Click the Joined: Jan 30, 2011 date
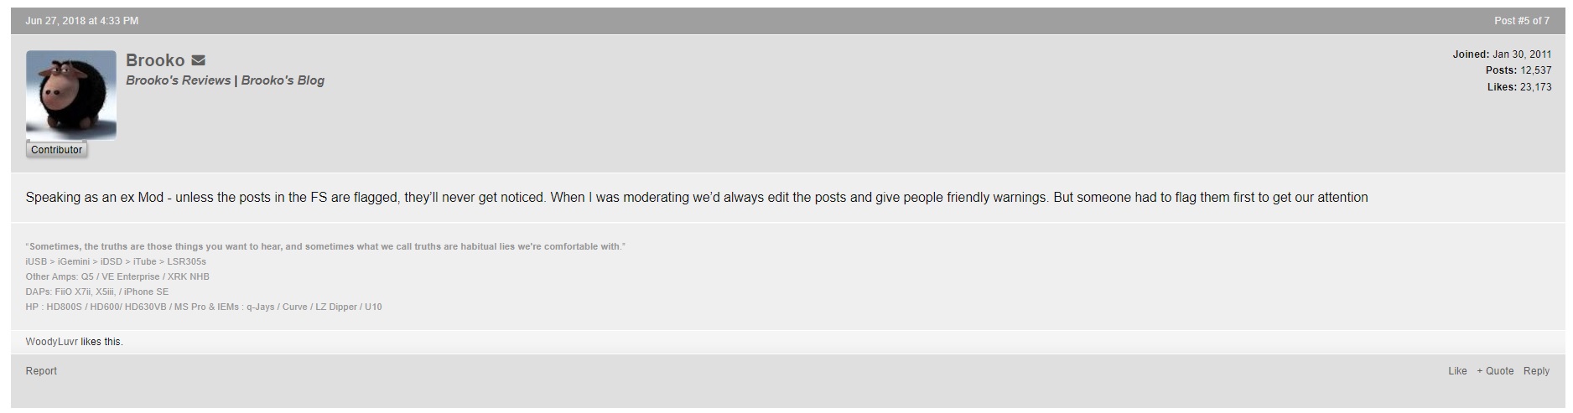The width and height of the screenshot is (1573, 413). 1502,54
